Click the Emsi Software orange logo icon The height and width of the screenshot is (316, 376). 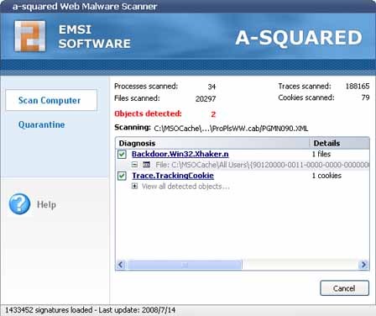point(30,36)
